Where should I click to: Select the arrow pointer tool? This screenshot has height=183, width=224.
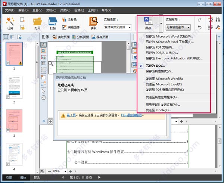coord(43,91)
